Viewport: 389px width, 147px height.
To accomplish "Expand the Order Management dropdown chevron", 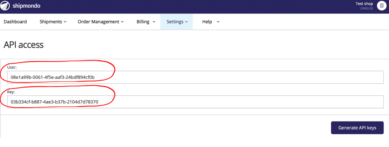I will (x=122, y=22).
